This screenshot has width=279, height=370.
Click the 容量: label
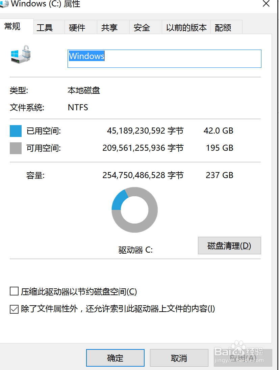pyautogui.click(x=35, y=176)
